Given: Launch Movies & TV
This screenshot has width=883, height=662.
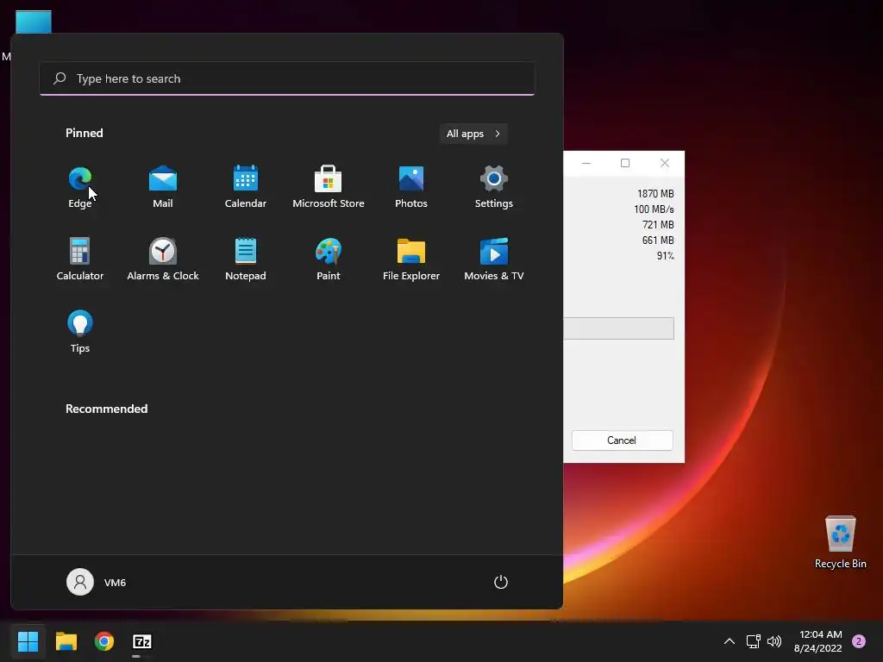Looking at the screenshot, I should [494, 259].
